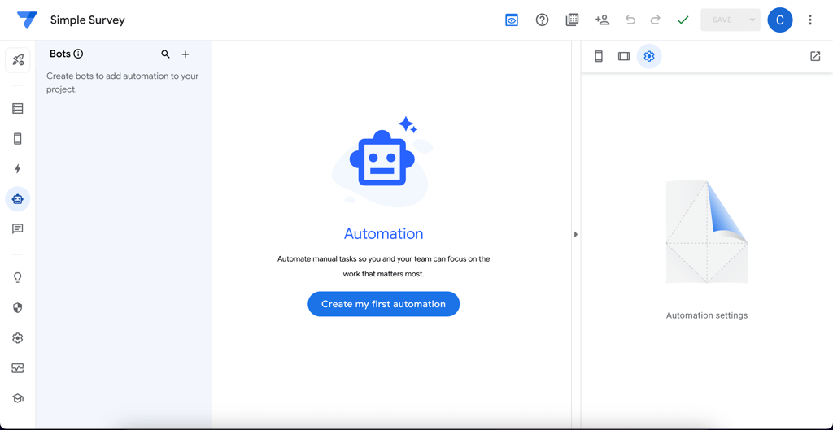Open the dropdown arrow beside SAVE
This screenshot has width=833, height=430.
(x=752, y=20)
